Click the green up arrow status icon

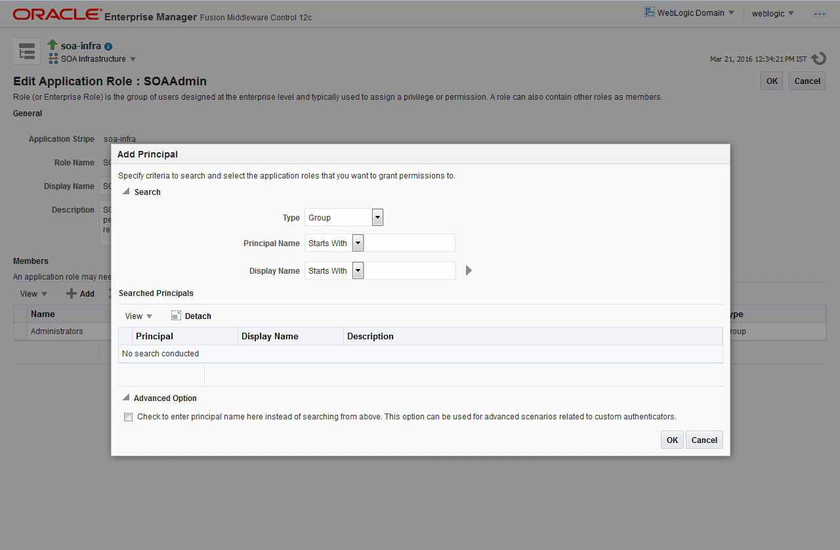(52, 45)
